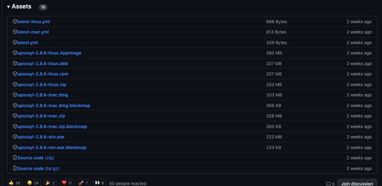The height and width of the screenshot is (186, 382).
Task: Click the package icon beside latest-linux.yml
Action: pos(15,21)
